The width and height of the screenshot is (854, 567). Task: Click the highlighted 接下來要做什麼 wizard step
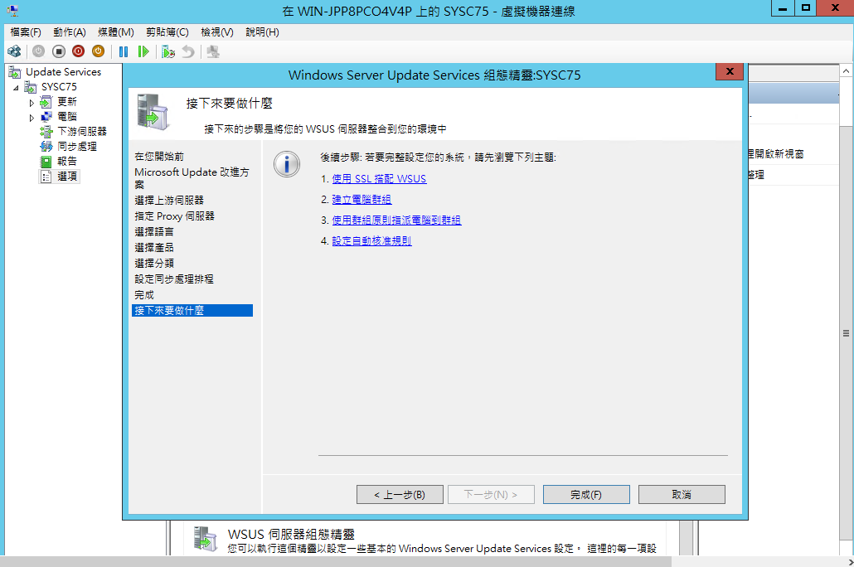point(192,311)
